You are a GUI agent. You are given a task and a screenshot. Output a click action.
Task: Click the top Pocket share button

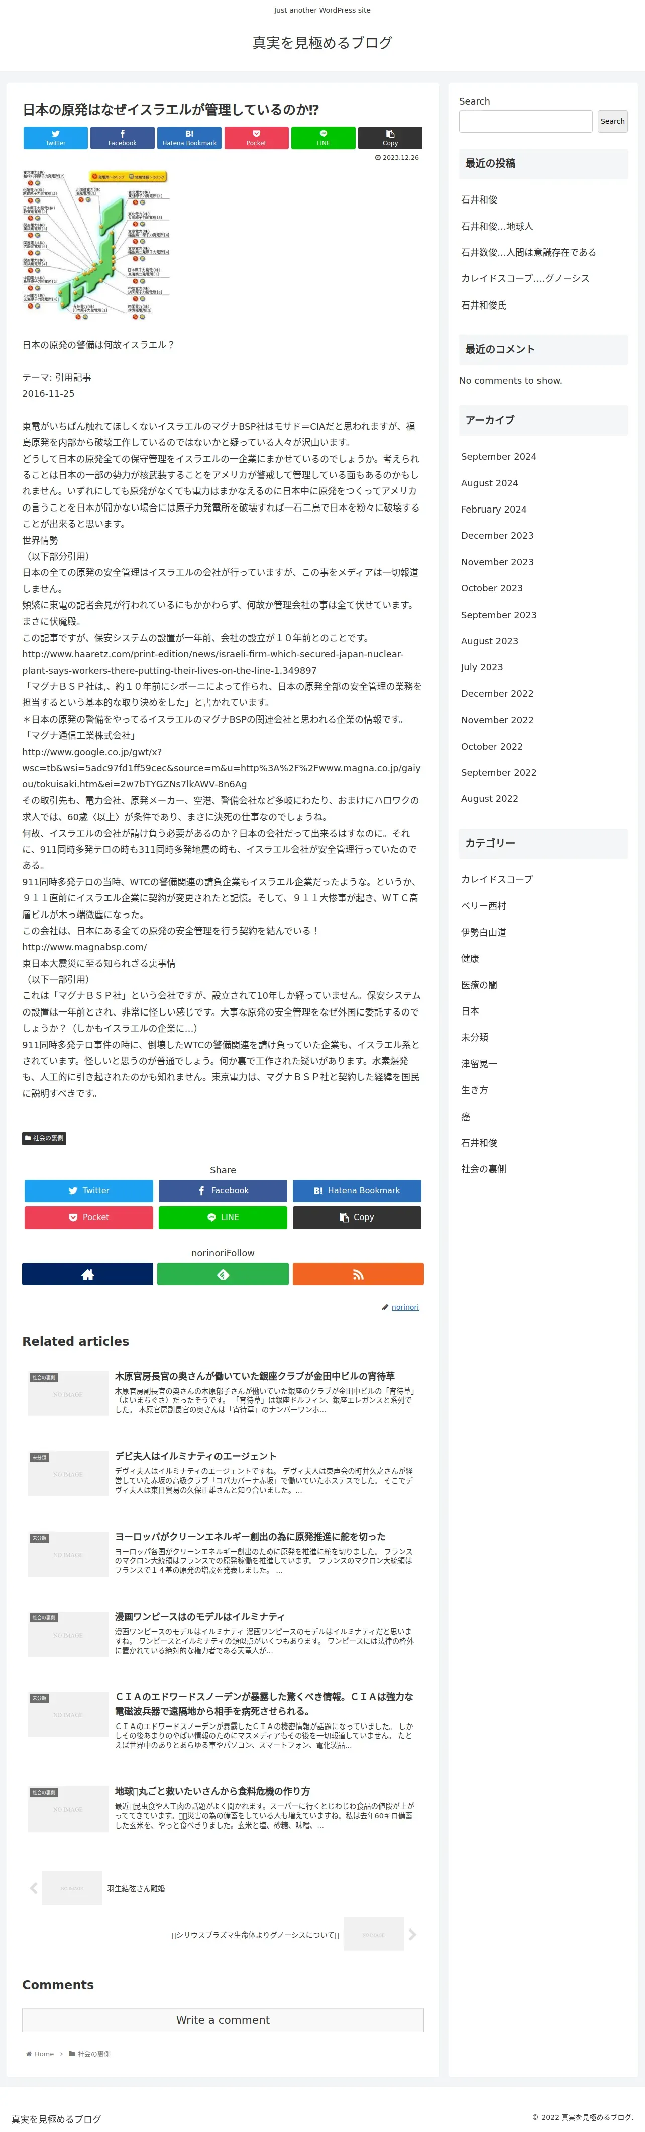pos(256,137)
